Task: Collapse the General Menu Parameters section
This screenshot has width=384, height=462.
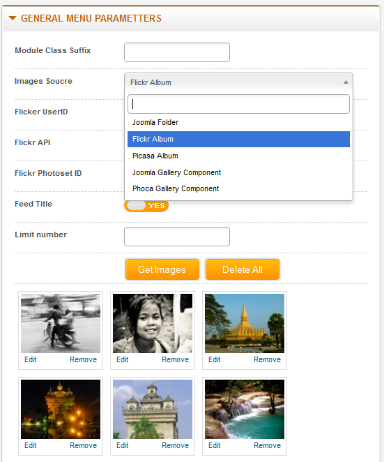Action: [13, 18]
